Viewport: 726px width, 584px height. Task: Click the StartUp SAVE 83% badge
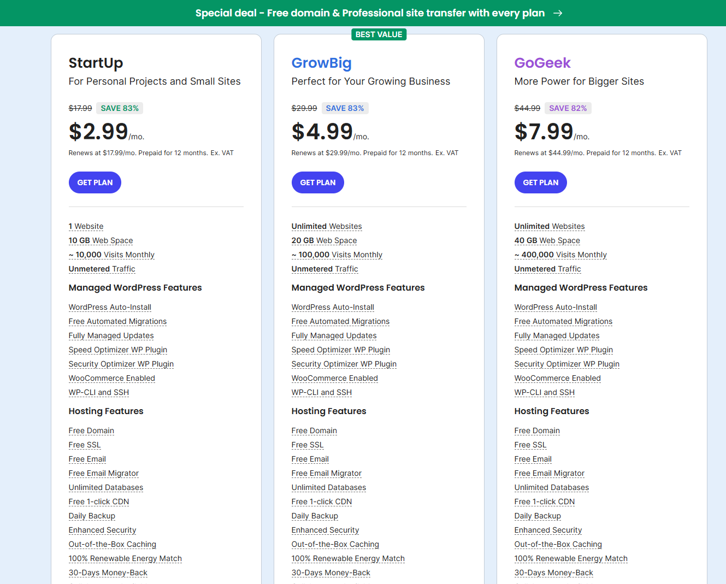click(120, 108)
